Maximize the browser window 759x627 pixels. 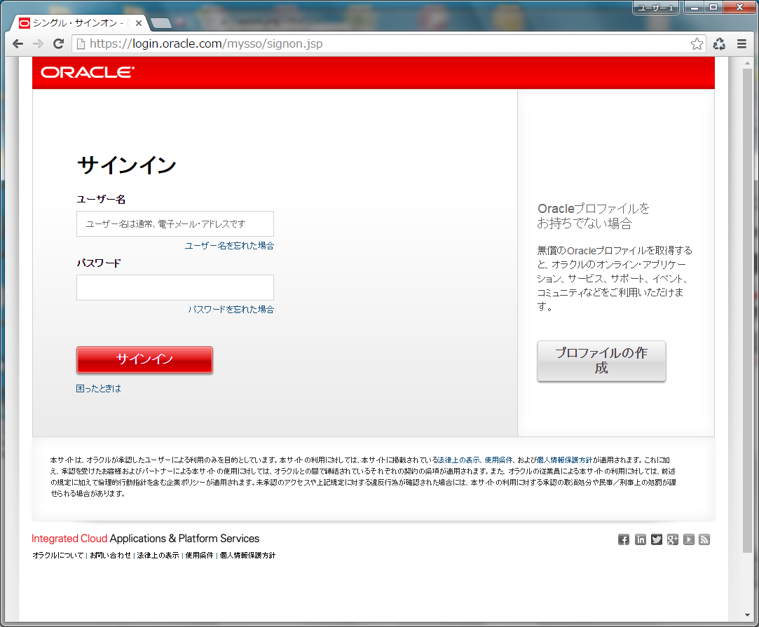point(713,7)
